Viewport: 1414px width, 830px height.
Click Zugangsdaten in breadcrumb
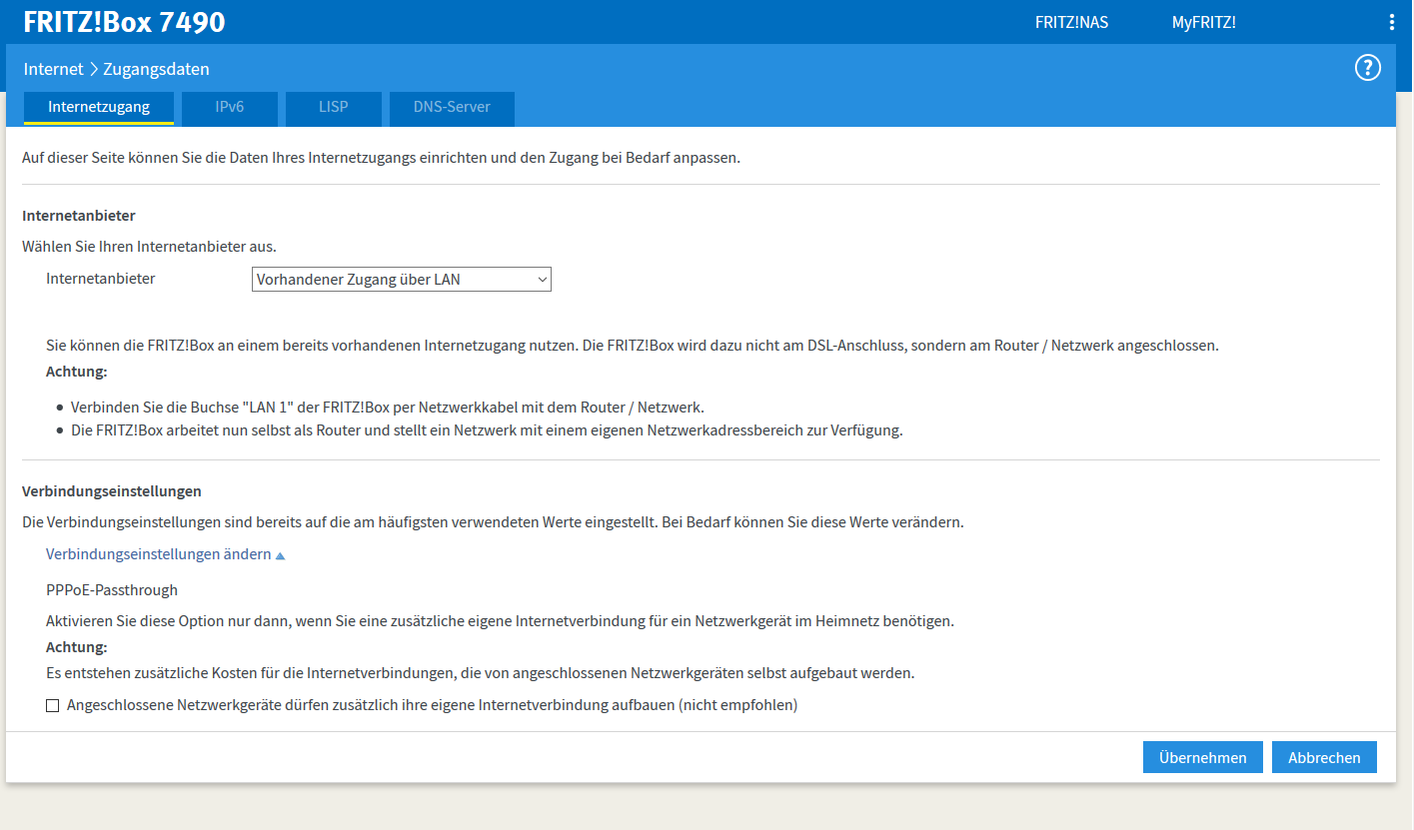coord(156,69)
